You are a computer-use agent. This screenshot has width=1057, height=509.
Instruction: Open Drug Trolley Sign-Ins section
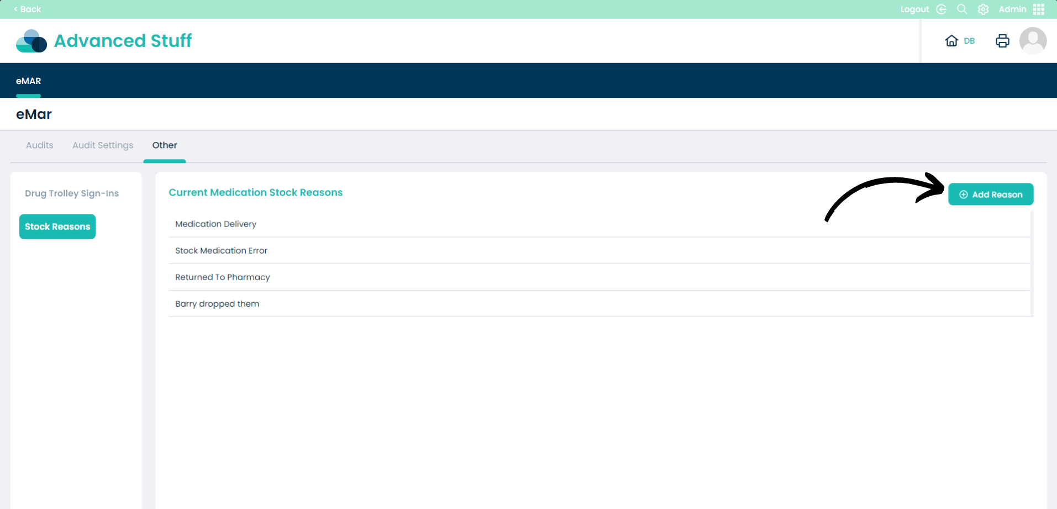click(x=72, y=193)
